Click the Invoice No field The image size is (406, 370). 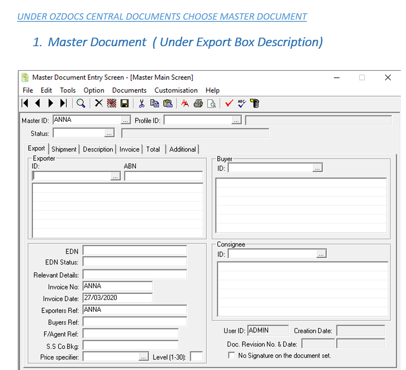point(118,286)
